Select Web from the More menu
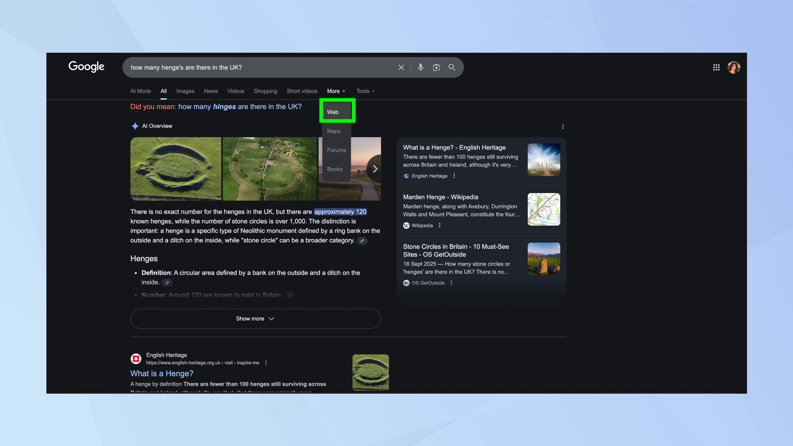 (333, 112)
